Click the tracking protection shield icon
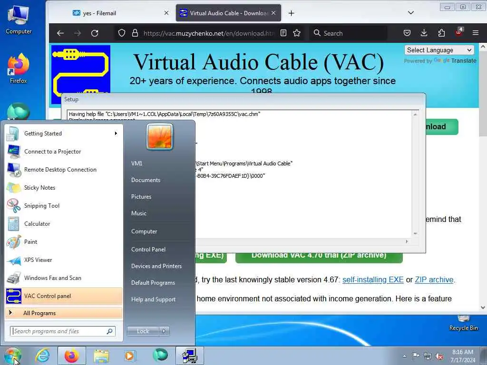 121,33
